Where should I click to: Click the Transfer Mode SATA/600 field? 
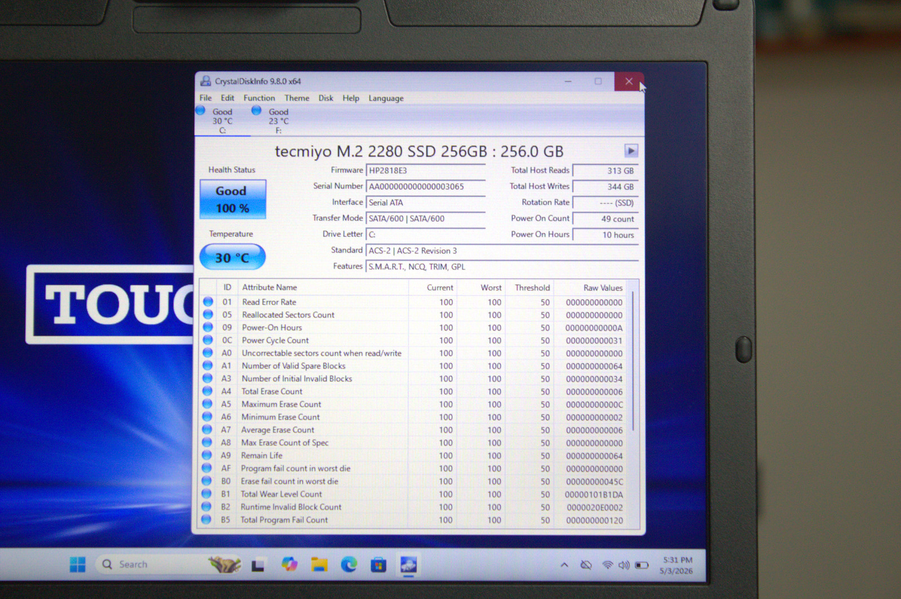point(426,218)
